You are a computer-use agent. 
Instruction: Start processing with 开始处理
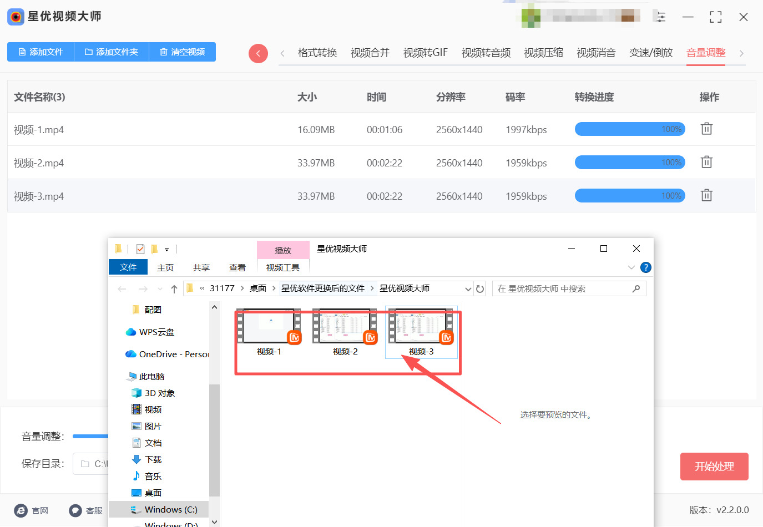click(x=714, y=467)
